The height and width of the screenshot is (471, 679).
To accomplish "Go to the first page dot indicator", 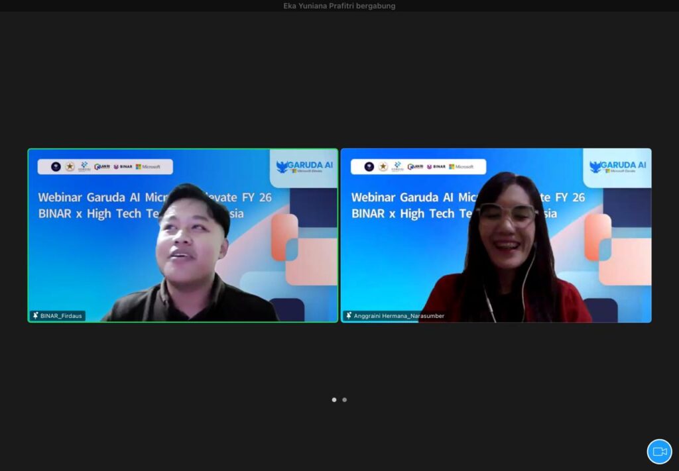I will click(x=334, y=399).
